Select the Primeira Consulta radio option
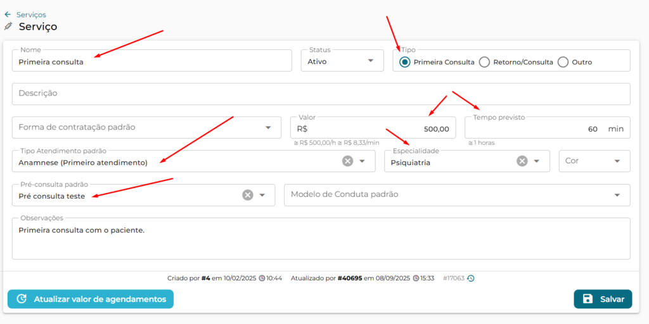 tap(405, 63)
